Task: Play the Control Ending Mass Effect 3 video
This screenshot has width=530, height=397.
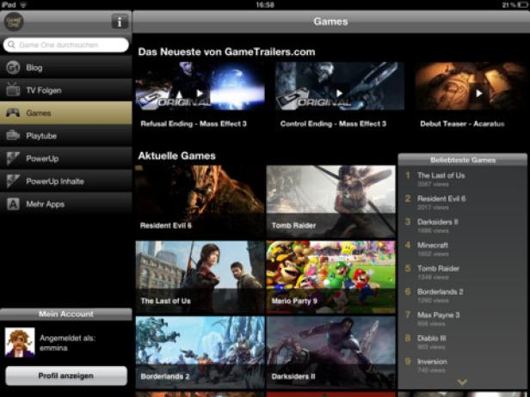Action: tap(339, 93)
